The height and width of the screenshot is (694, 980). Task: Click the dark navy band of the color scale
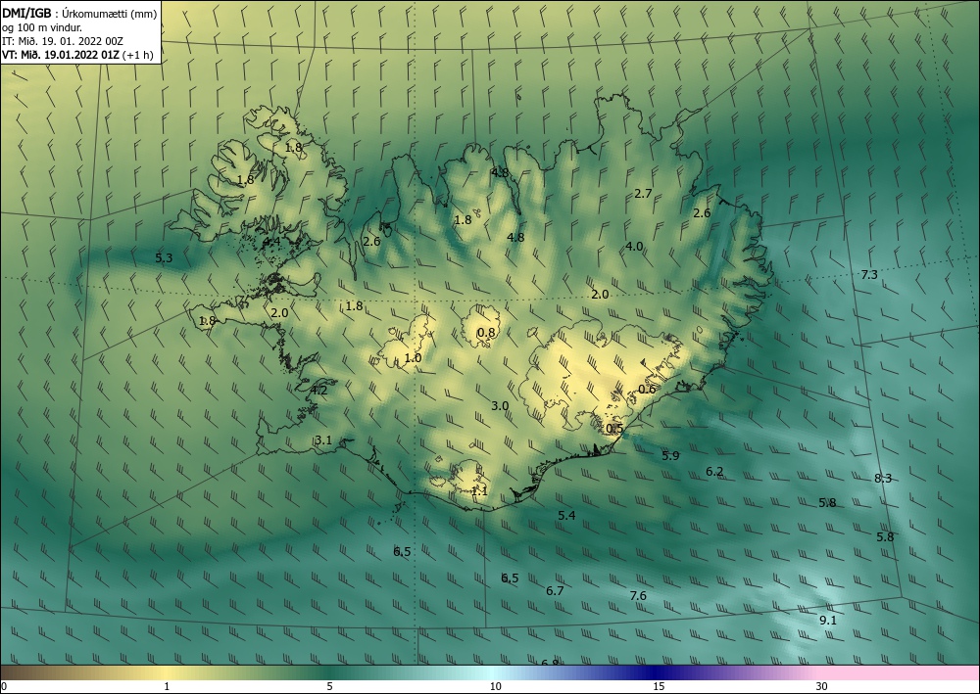point(655,672)
